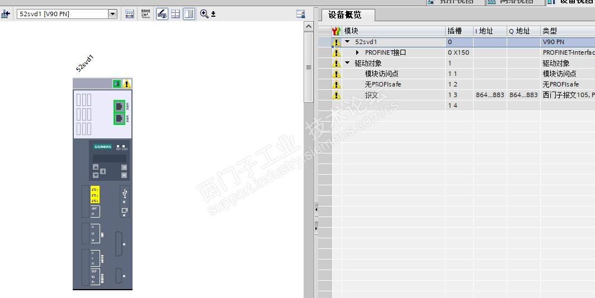Click the device view vertical scrollbar thumb
Screen dimensions: 595x298
coord(309,67)
